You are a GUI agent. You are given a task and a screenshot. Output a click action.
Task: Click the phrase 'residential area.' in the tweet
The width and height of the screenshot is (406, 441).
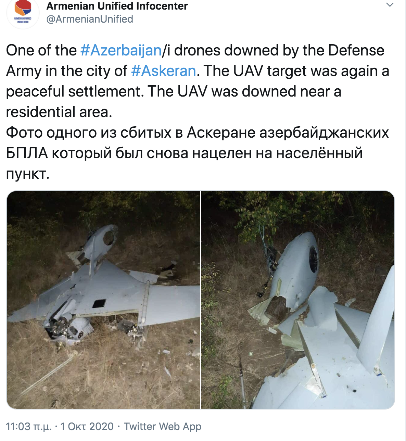(x=59, y=112)
